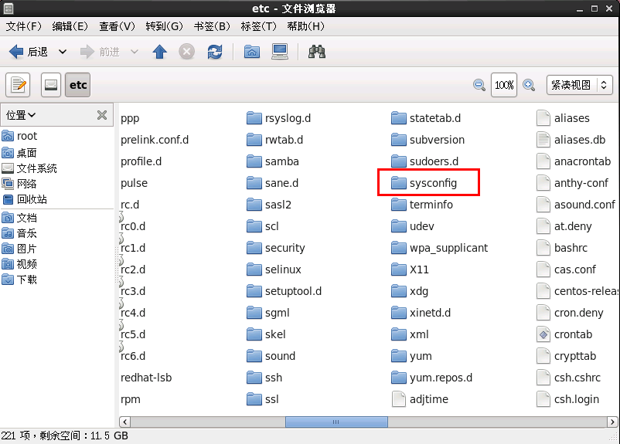Select the csh.login file name
Viewport: 620px width, 444px height.
(x=577, y=399)
